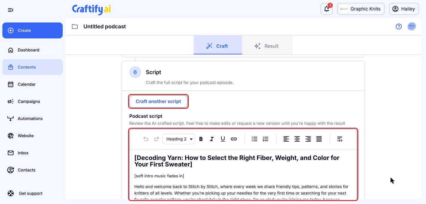This screenshot has height=204, width=426.
Task: Align text left
Action: pyautogui.click(x=286, y=139)
